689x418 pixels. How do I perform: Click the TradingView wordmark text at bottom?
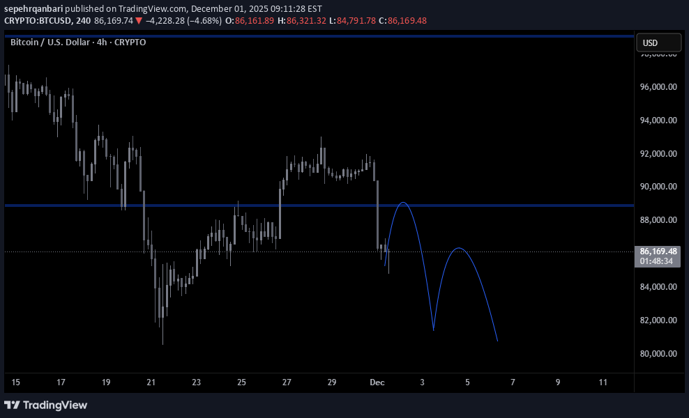coord(55,405)
